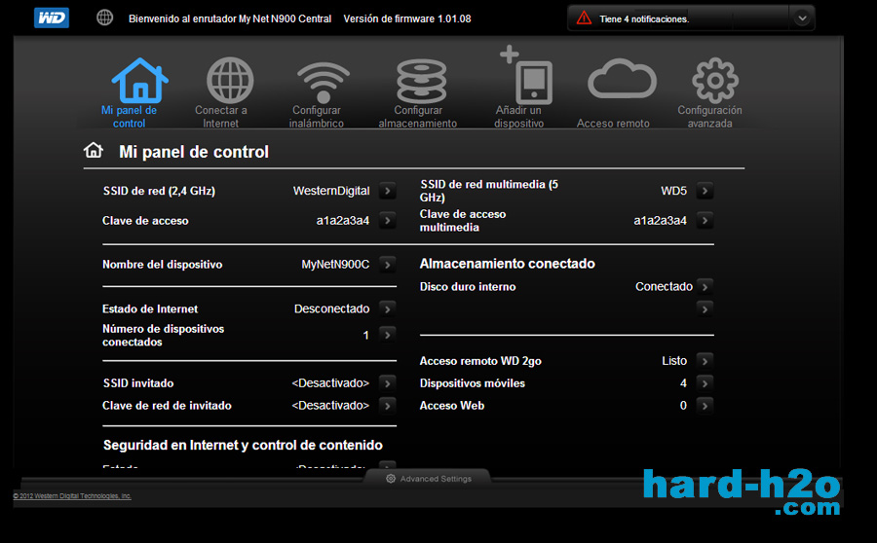This screenshot has height=543, width=877.
Task: Click the Configurar inalámbrico label
Action: [x=316, y=117]
